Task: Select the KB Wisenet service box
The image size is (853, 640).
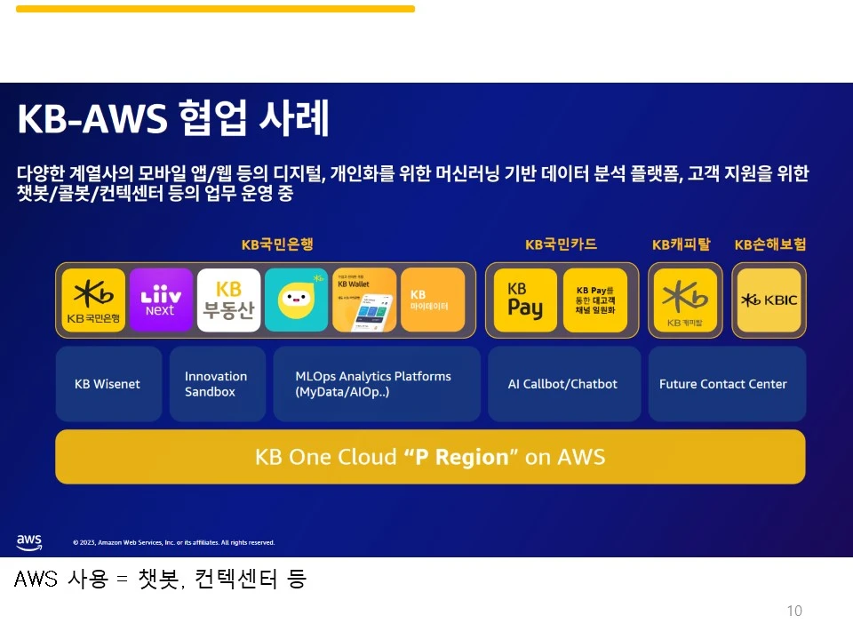Action: click(108, 383)
